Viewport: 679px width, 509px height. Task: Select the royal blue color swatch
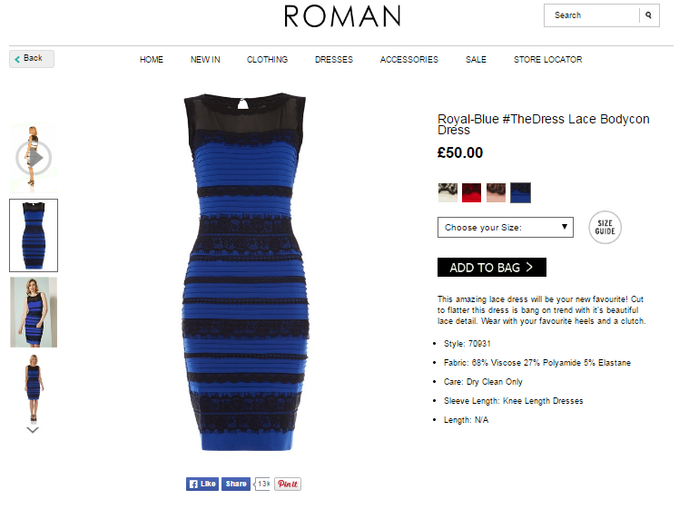[x=520, y=192]
